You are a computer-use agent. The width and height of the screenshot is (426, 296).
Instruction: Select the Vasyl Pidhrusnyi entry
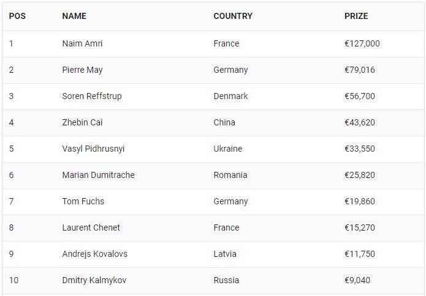[93, 149]
